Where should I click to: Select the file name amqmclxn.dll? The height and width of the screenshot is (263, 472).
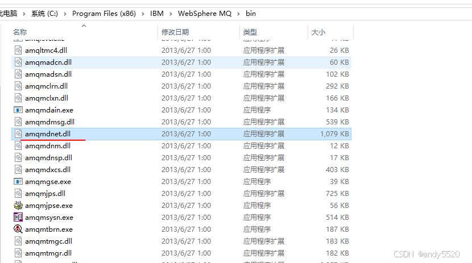tap(47, 98)
